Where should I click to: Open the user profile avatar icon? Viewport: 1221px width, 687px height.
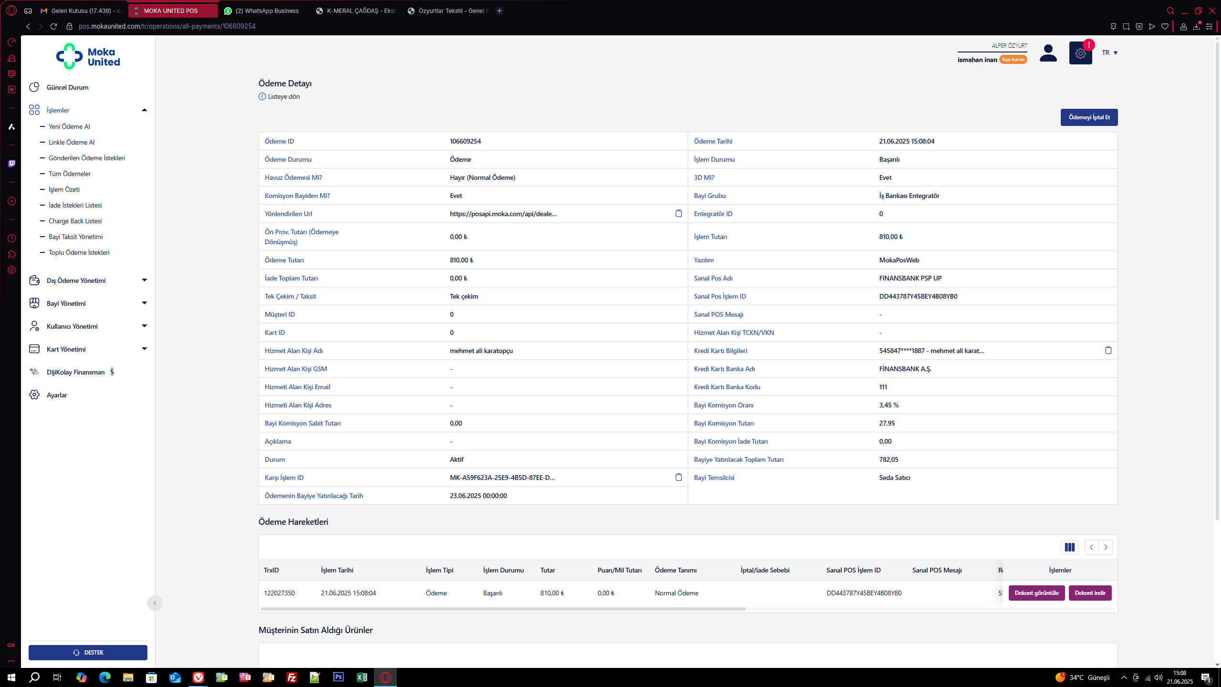pyautogui.click(x=1048, y=53)
